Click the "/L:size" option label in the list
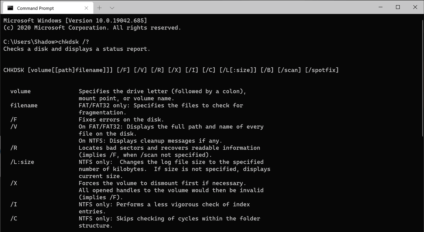This screenshot has height=232, width=424. tap(22, 162)
